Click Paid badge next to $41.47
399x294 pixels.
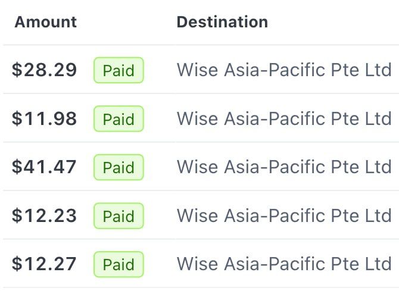pos(119,167)
